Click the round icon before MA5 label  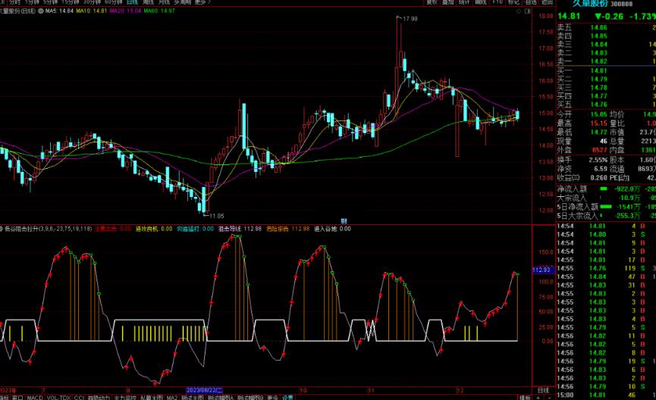pyautogui.click(x=41, y=11)
